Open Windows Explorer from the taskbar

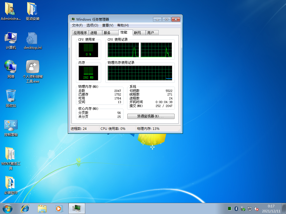coord(42,208)
